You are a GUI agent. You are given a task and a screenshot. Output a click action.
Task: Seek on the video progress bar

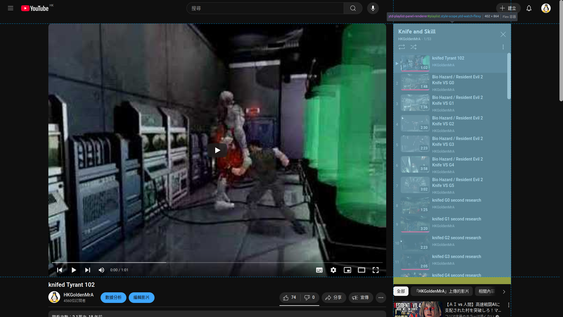(217, 262)
